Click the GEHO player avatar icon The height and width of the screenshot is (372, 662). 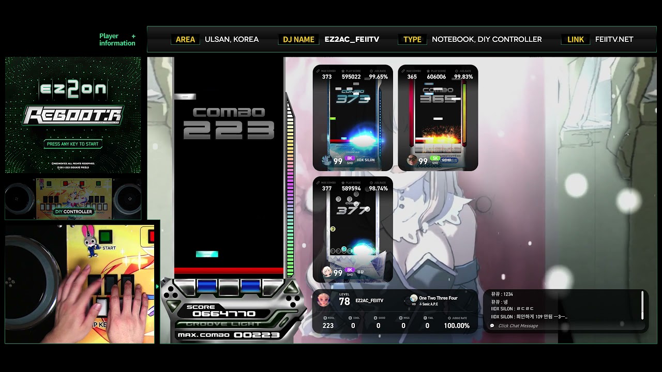[x=412, y=160]
